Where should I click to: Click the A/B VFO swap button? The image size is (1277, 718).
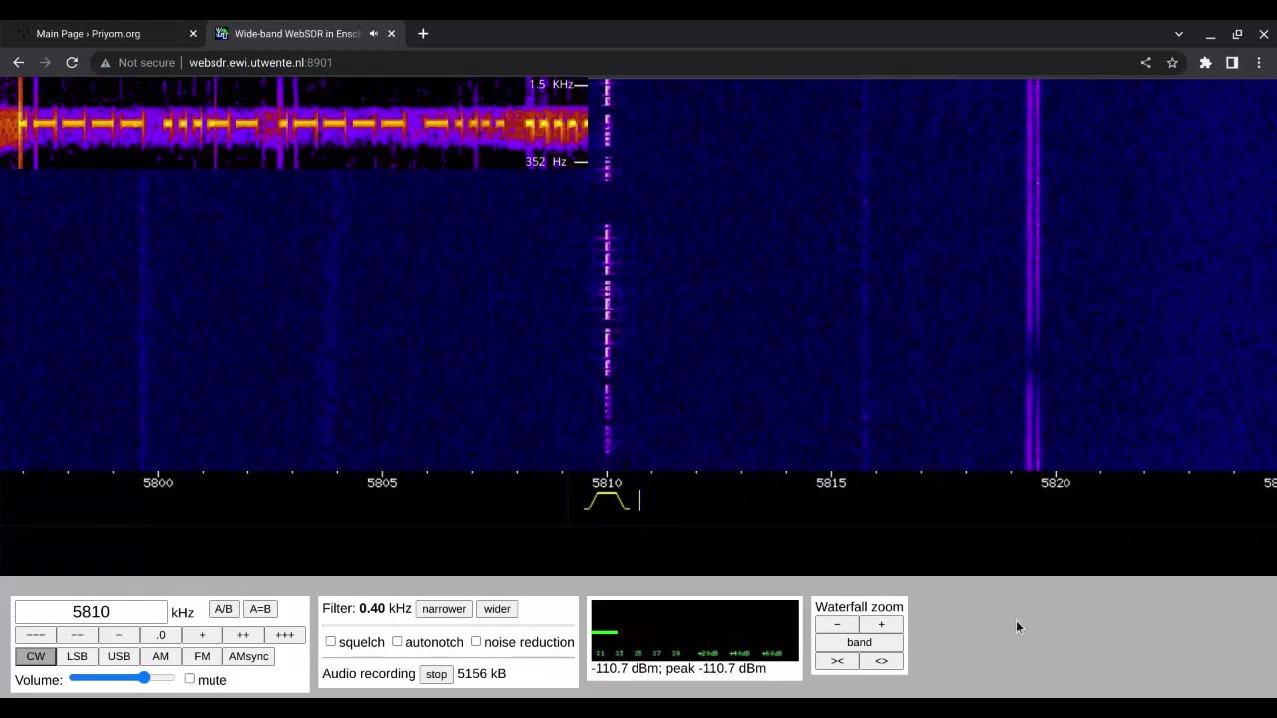pyautogui.click(x=223, y=609)
